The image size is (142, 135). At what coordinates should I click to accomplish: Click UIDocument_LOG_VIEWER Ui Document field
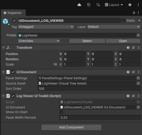click(x=98, y=107)
